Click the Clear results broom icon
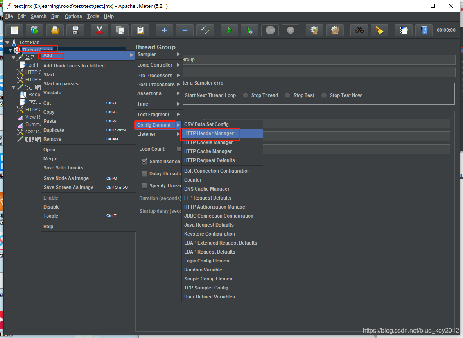 point(314,30)
